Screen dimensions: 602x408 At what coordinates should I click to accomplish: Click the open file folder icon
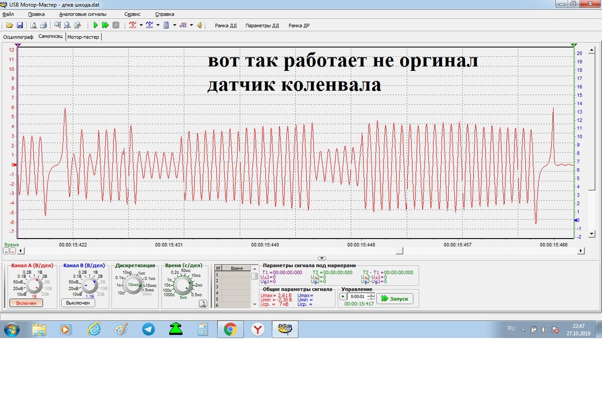[9, 25]
